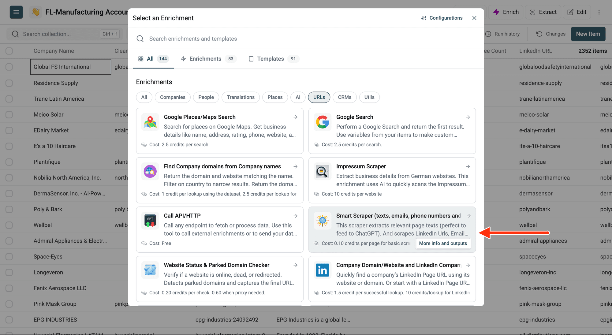
Task: Filter enrichments by Companies chip
Action: tap(173, 97)
